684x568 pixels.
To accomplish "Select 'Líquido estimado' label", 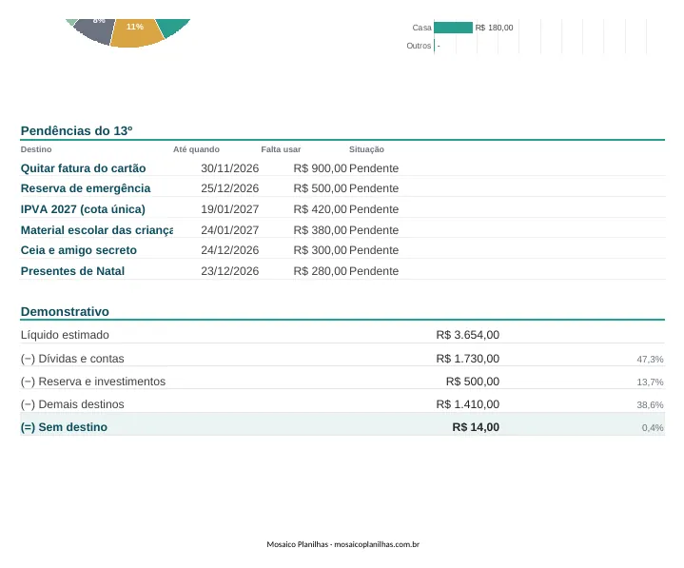I will [65, 335].
